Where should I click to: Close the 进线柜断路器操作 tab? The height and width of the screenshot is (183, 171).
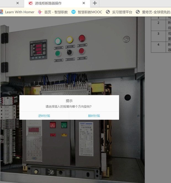point(84,3)
